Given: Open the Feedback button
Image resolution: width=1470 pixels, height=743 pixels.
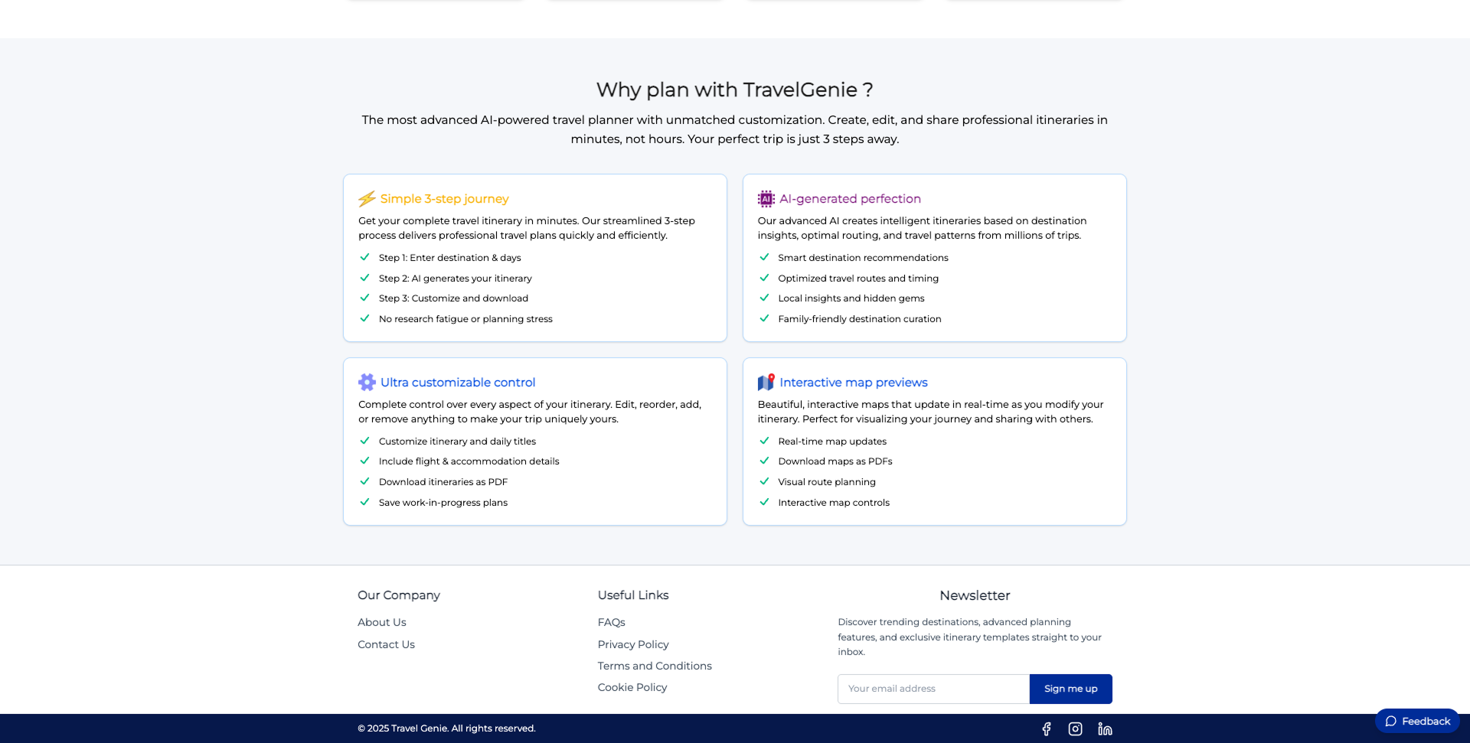Looking at the screenshot, I should click(x=1417, y=721).
